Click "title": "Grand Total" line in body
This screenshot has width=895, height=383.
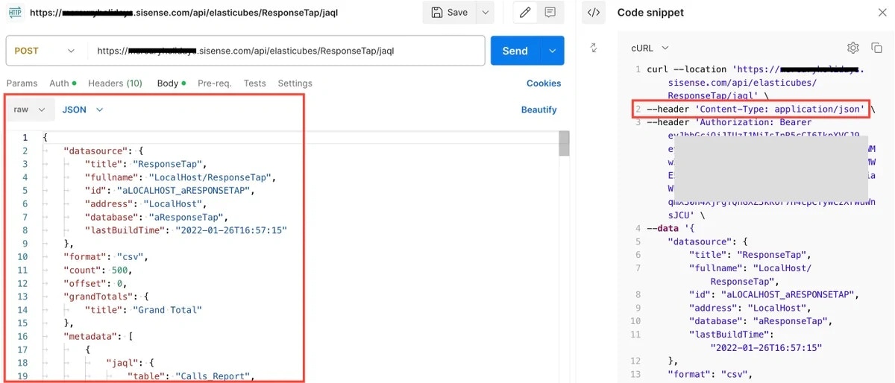tap(143, 309)
